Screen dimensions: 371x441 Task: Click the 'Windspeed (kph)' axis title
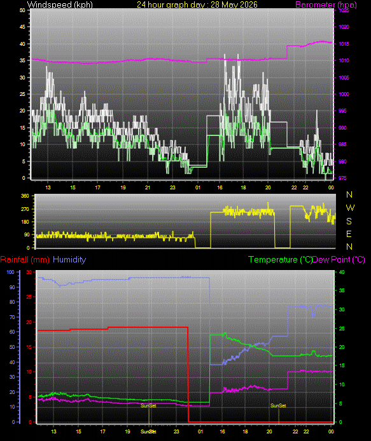[60, 4]
